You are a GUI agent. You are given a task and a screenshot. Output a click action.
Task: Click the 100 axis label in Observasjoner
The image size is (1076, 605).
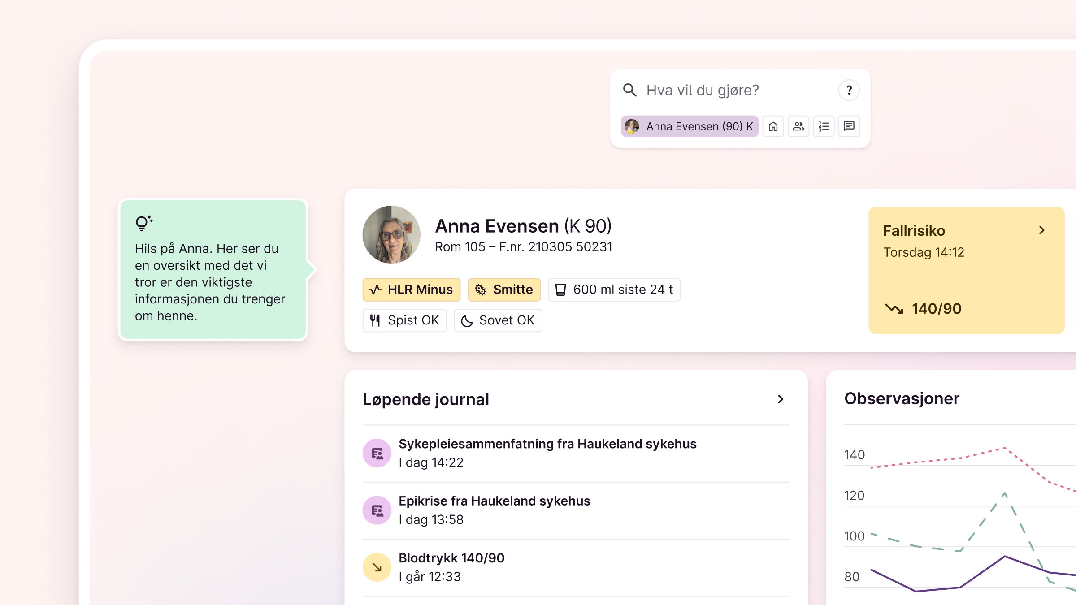click(x=855, y=536)
